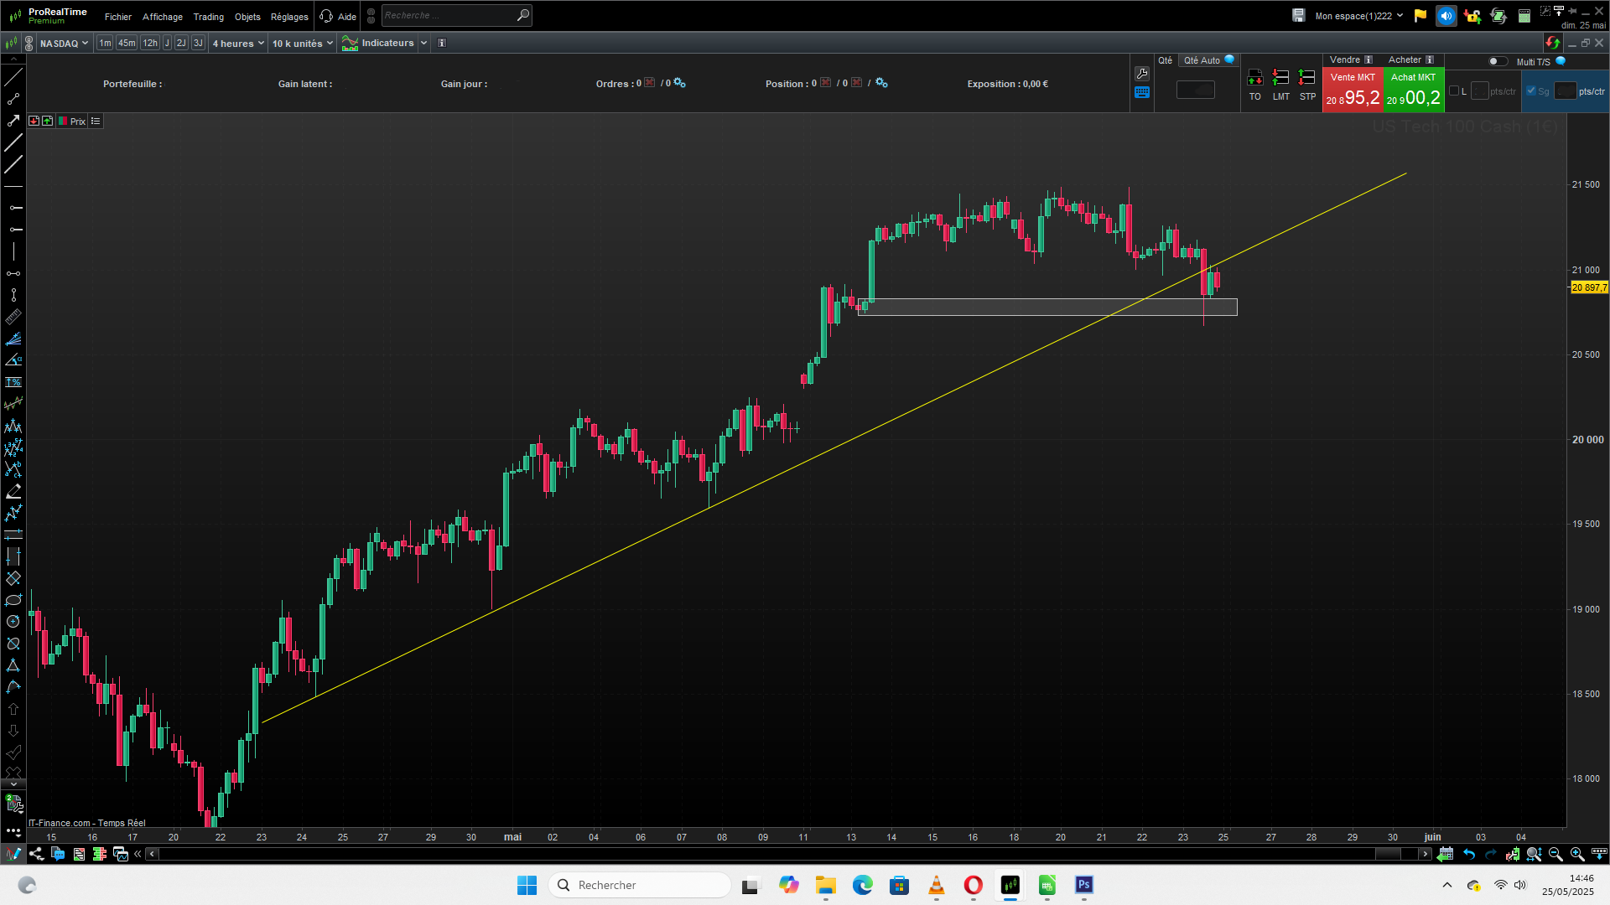1610x905 pixels.
Task: Uncheck the Sg pts/ctr checkbox
Action: pos(1531,90)
